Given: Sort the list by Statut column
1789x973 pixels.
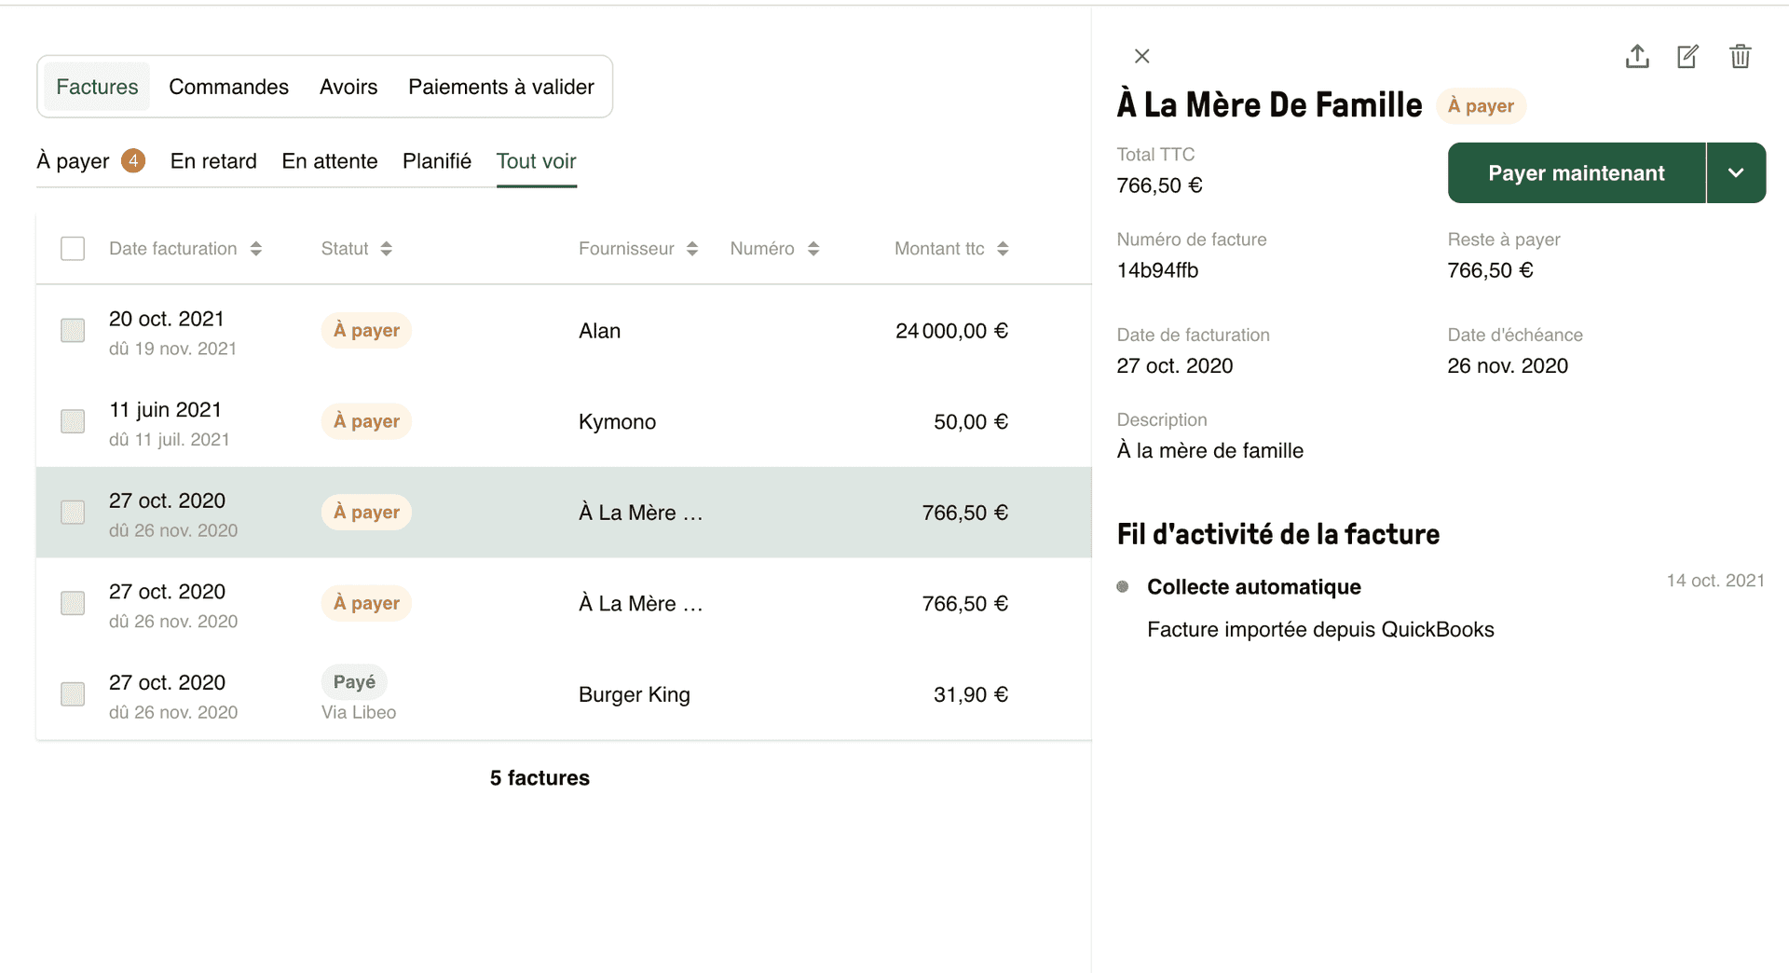Looking at the screenshot, I should coord(388,248).
